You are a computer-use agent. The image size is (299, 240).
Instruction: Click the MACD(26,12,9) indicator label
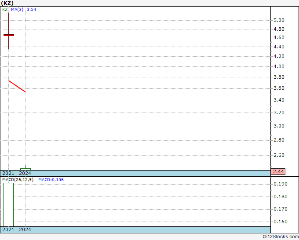[x=18, y=180]
